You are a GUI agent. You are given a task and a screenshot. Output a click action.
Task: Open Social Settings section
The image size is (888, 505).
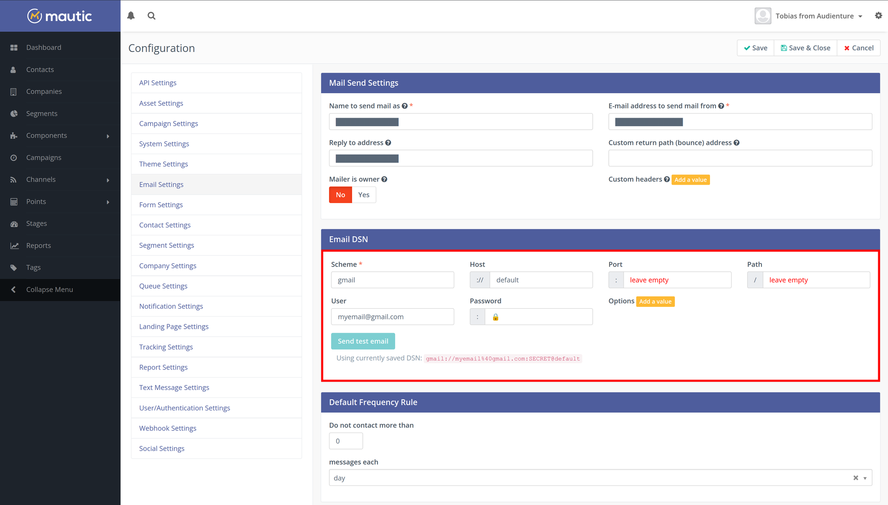(216, 449)
